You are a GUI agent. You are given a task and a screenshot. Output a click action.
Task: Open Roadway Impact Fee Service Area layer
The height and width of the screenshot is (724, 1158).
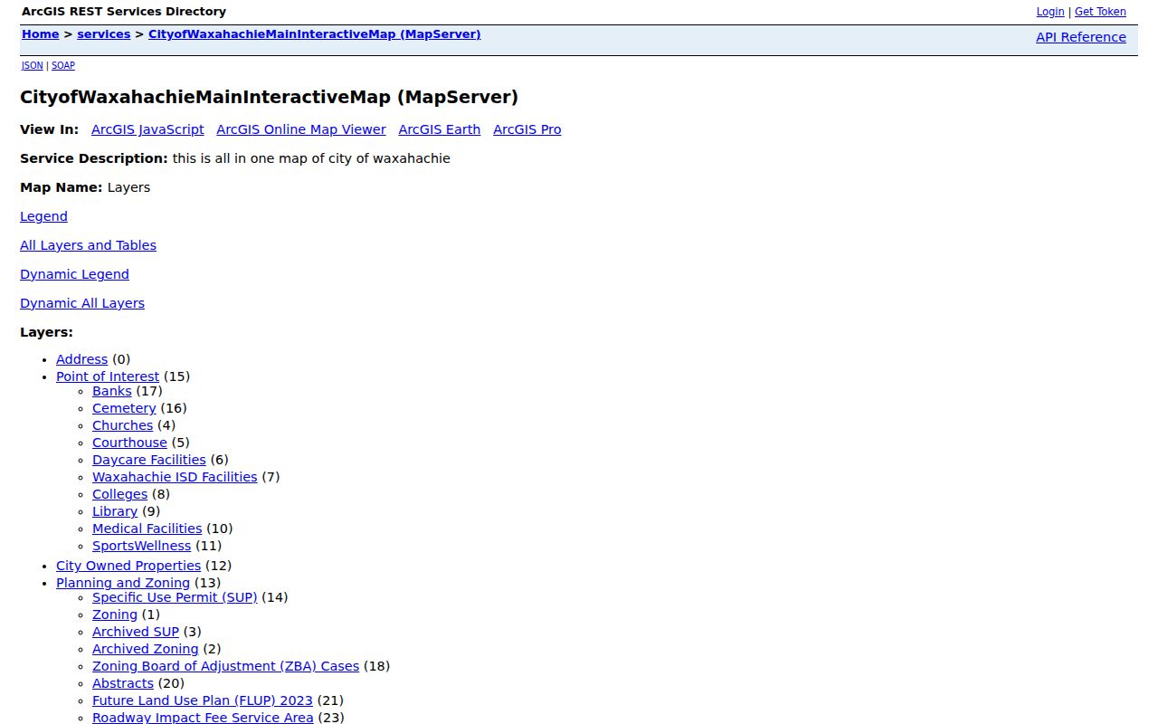(x=203, y=718)
